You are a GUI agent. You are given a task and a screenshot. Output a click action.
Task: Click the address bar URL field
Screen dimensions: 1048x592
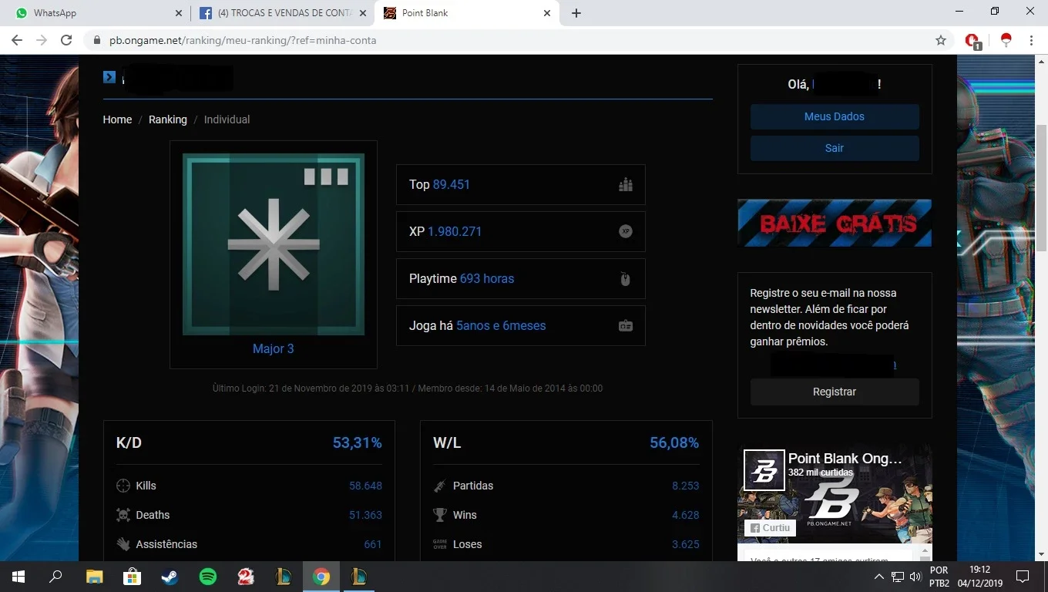(x=509, y=40)
